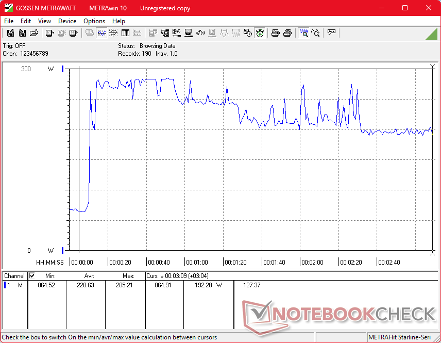
Task: Click the greyed-out bar chart view icon
Action: click(x=137, y=33)
